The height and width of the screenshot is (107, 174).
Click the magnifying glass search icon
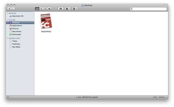[x=132, y=9]
